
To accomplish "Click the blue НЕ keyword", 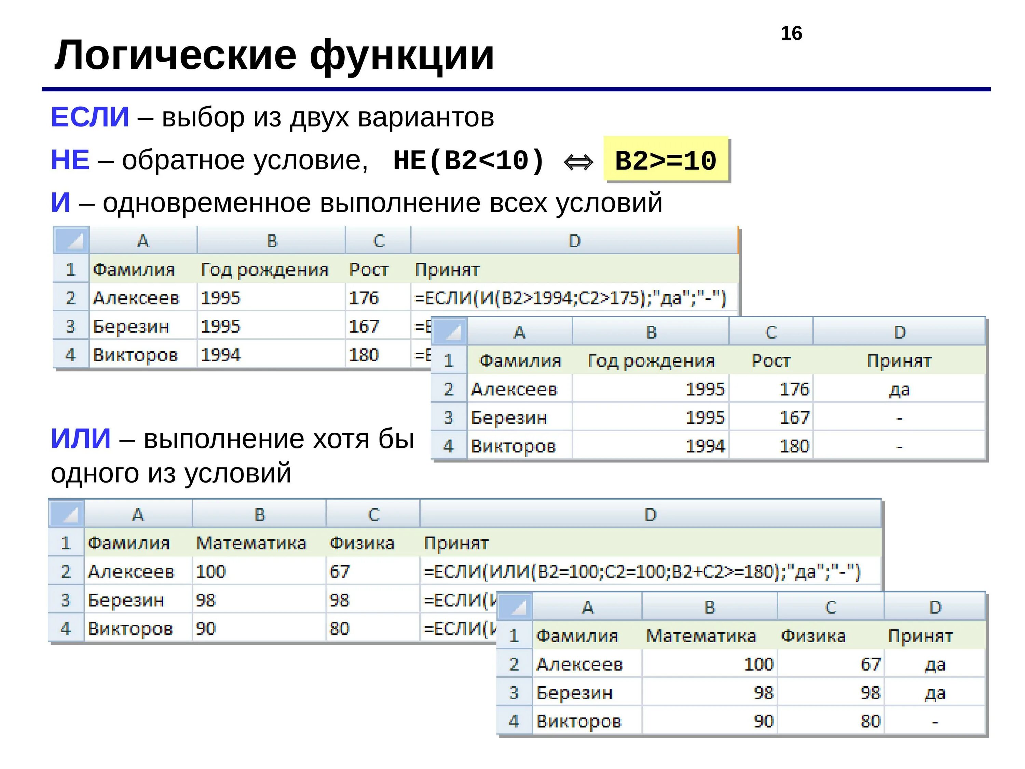I will coord(70,160).
